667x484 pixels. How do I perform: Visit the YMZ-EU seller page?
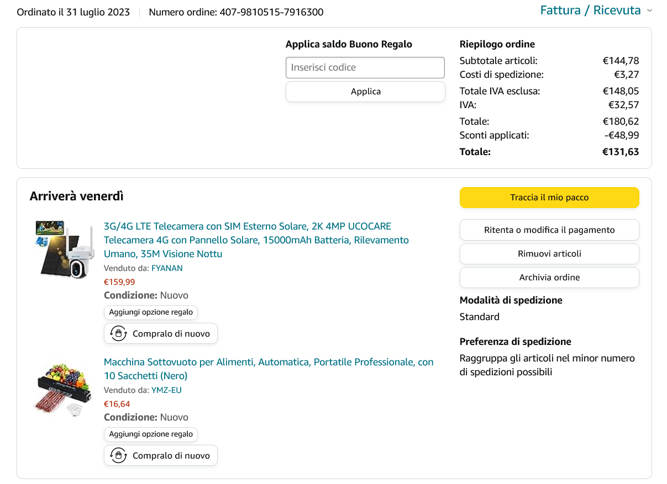(166, 390)
